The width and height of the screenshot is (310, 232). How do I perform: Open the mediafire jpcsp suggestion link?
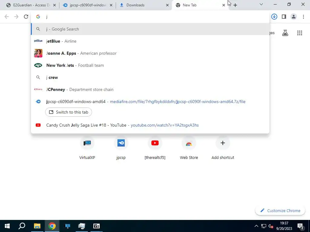click(x=150, y=101)
